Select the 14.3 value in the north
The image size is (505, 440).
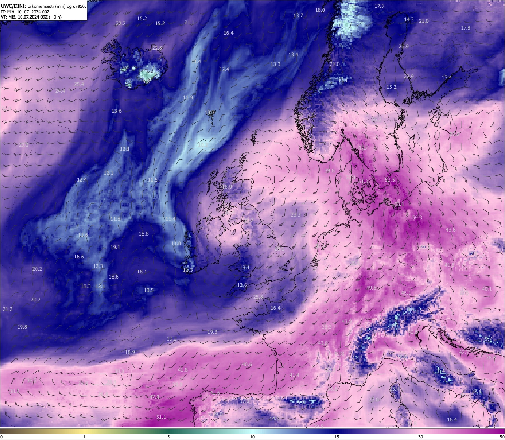(x=409, y=20)
